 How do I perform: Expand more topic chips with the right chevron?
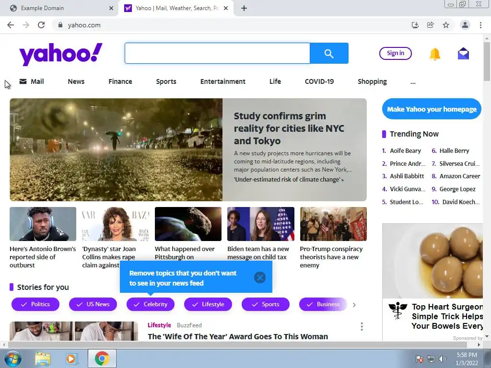point(354,305)
